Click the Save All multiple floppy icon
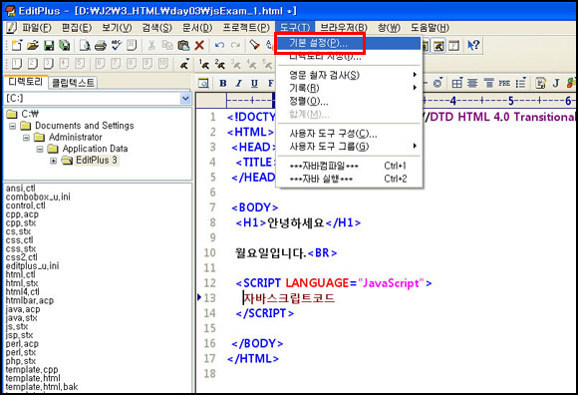 click(65, 45)
